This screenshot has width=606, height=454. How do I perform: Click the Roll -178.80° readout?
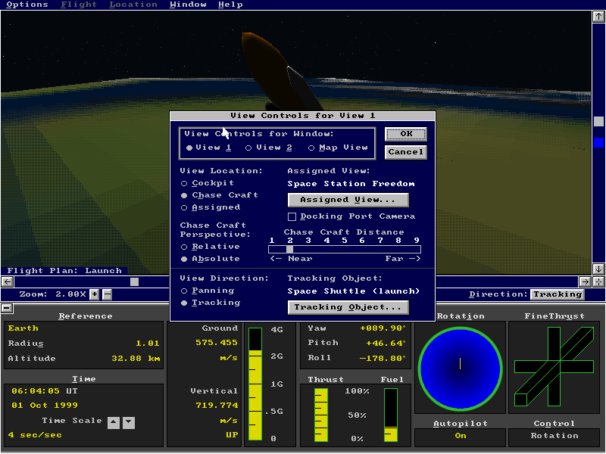pos(383,358)
